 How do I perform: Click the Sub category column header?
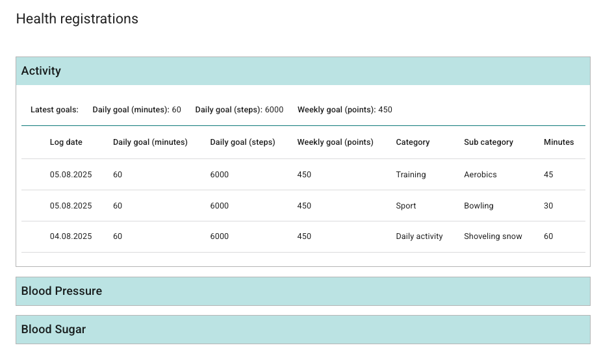pos(489,142)
